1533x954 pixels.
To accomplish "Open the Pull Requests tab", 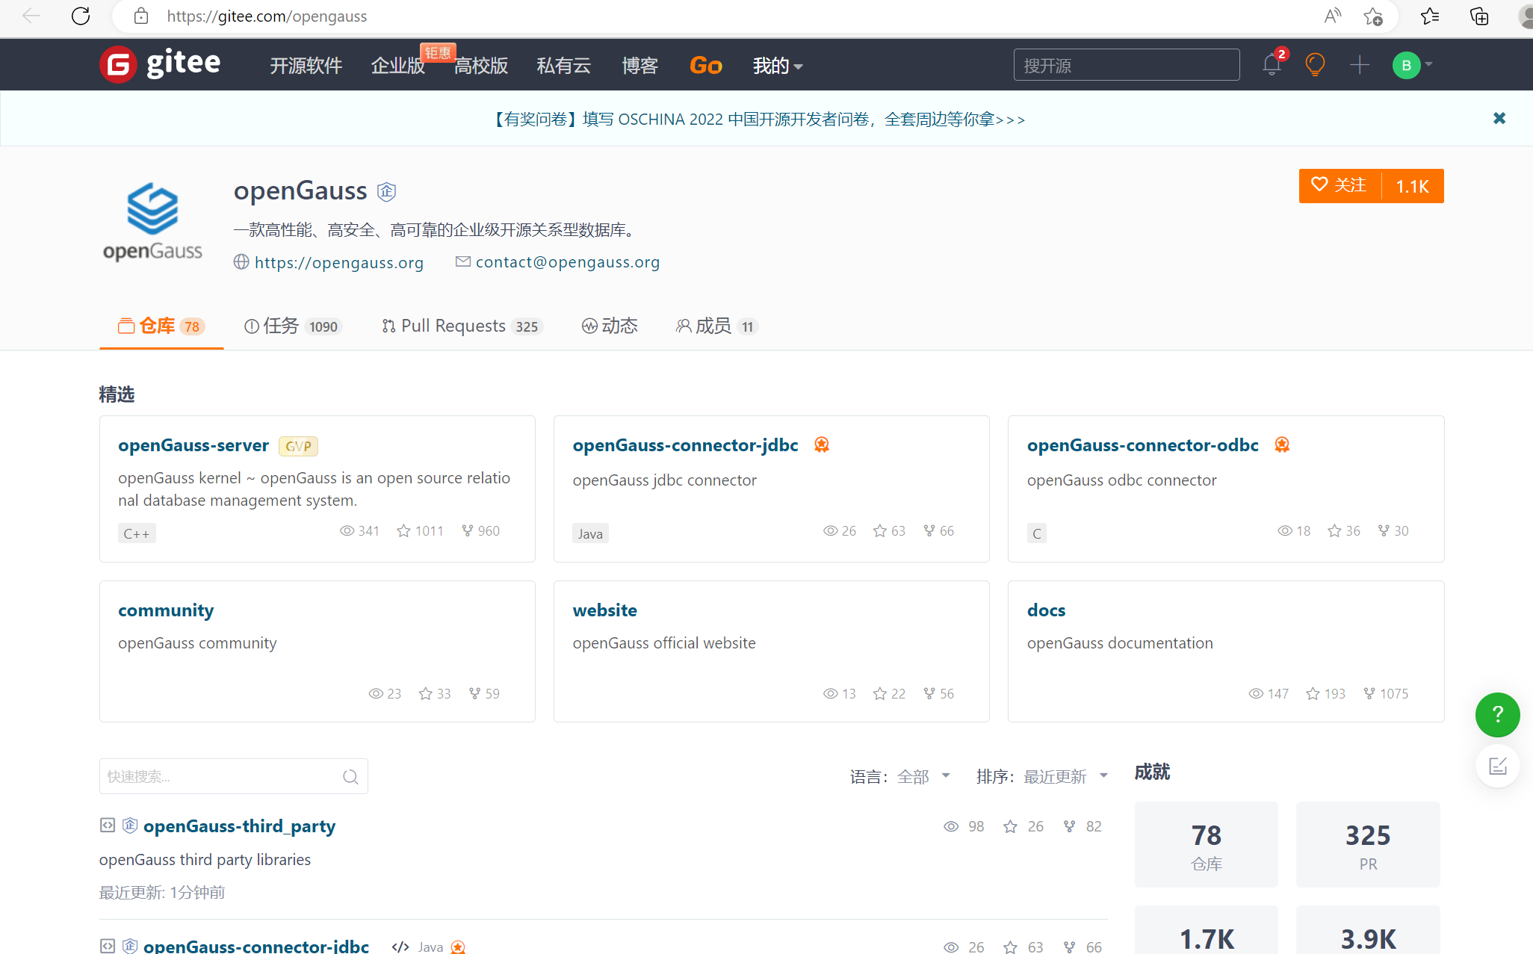I will click(462, 326).
